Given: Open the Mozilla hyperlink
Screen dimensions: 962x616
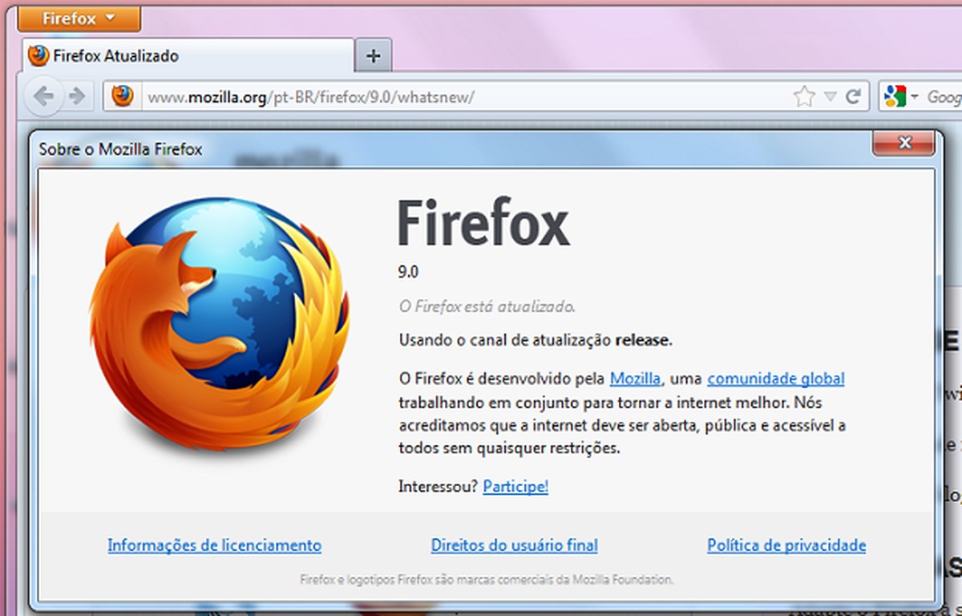Looking at the screenshot, I should coord(634,378).
